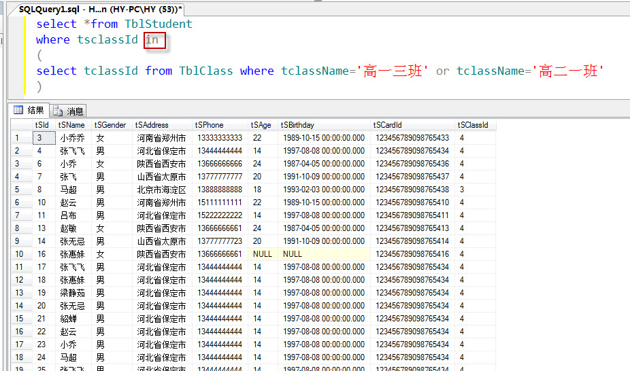The height and width of the screenshot is (371, 630).
Task: Click the boxed 'in' keyword in query
Action: click(152, 39)
